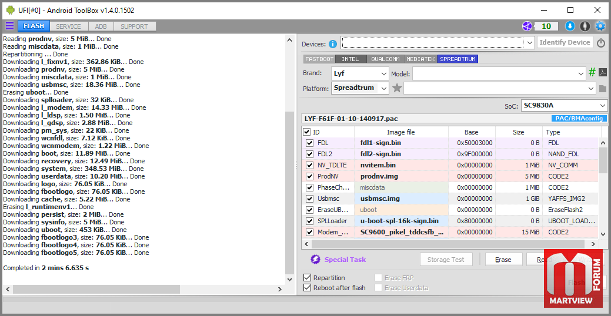Click the purple globe network icon
The width and height of the screenshot is (611, 316).
pyautogui.click(x=527, y=26)
